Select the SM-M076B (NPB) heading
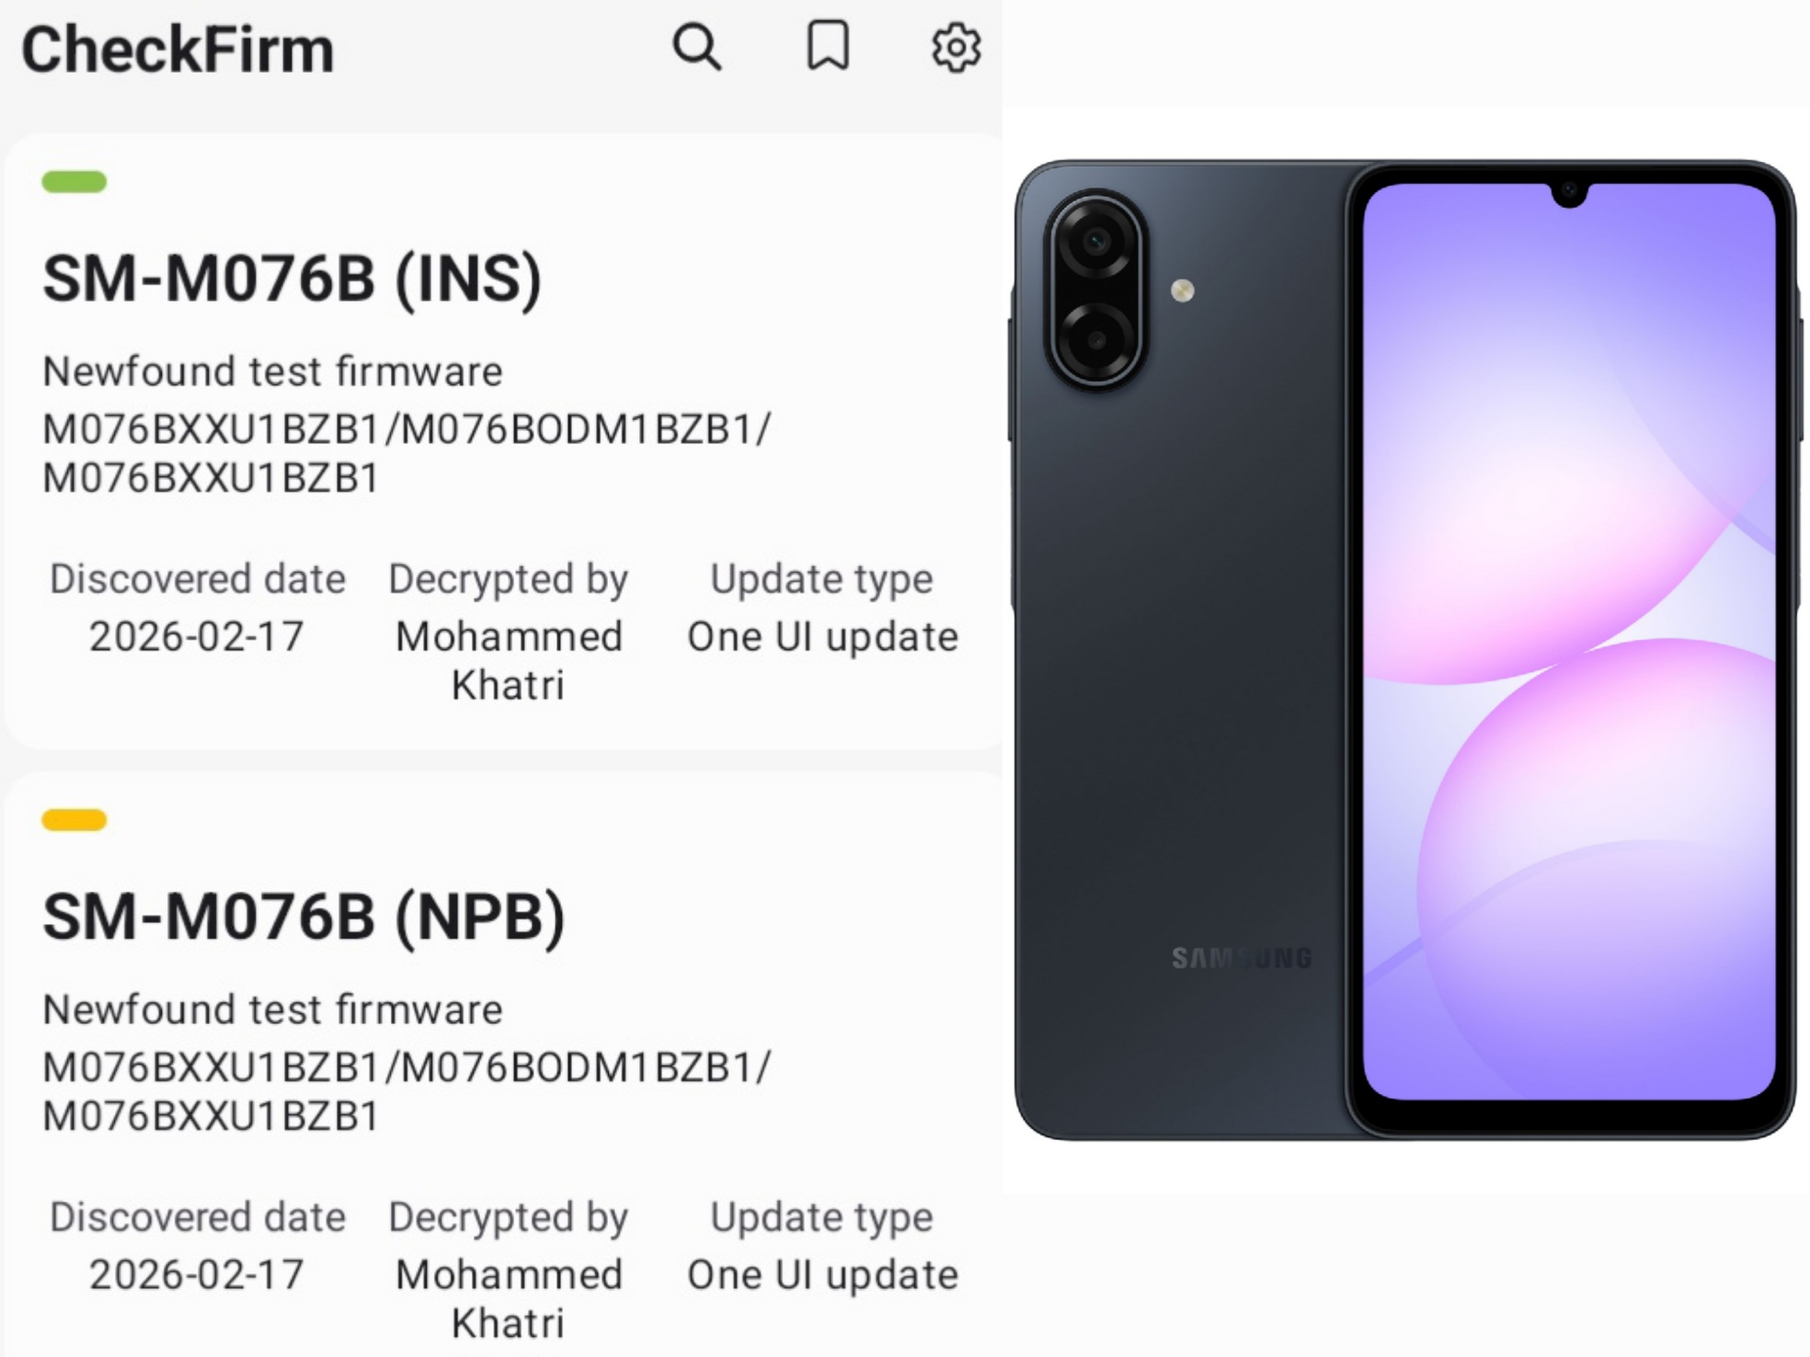This screenshot has height=1357, width=1810. point(304,918)
